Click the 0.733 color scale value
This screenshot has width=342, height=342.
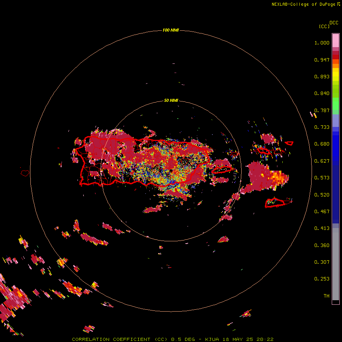(322, 127)
